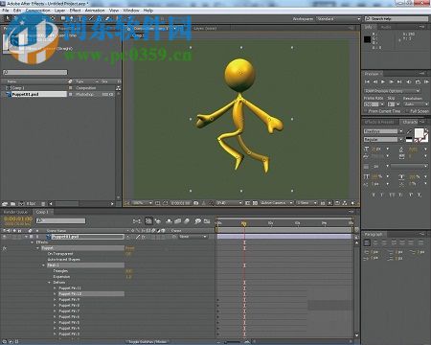Click the Play button in Preview panel
This screenshot has height=345, width=431.
(383, 82)
